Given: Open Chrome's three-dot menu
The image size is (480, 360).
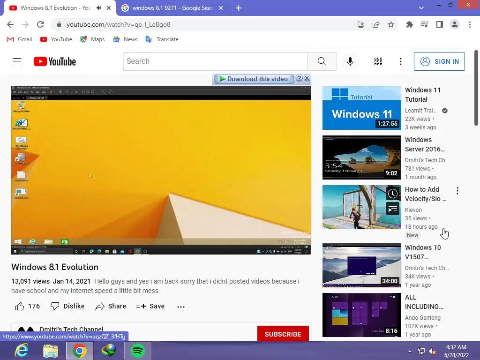Looking at the screenshot, I should [x=470, y=24].
